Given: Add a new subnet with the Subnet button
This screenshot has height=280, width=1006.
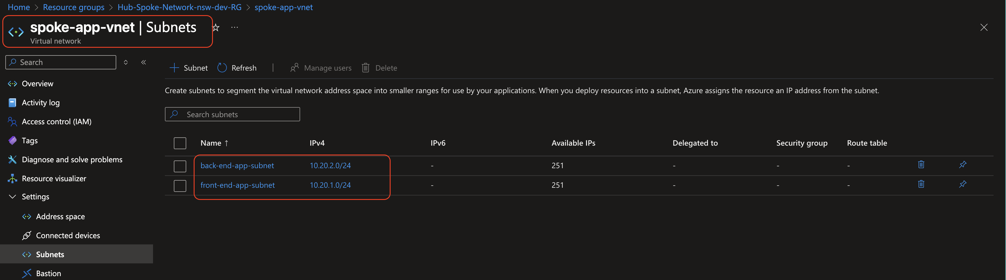Looking at the screenshot, I should tap(189, 68).
